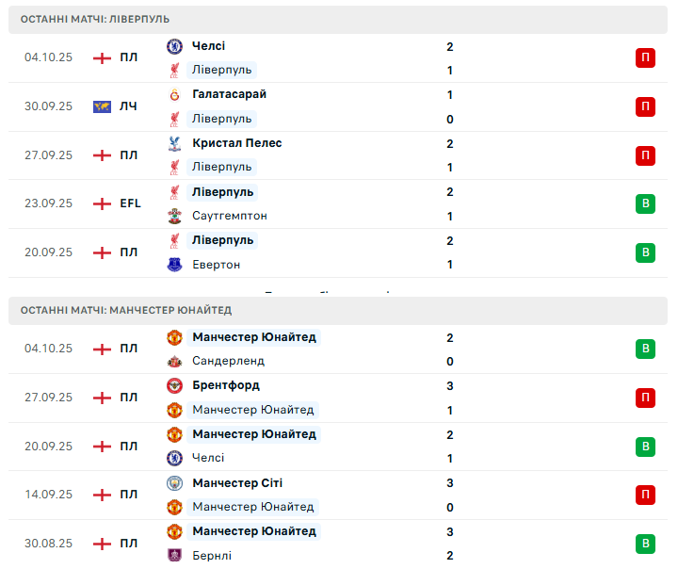Click the red loss badge for Man City match

point(645,495)
